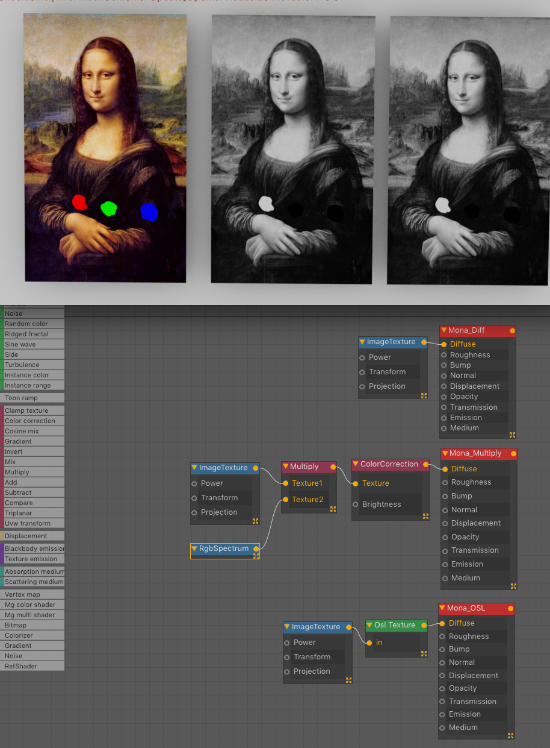
Task: Click the output port of the Multiply node
Action: [x=333, y=467]
